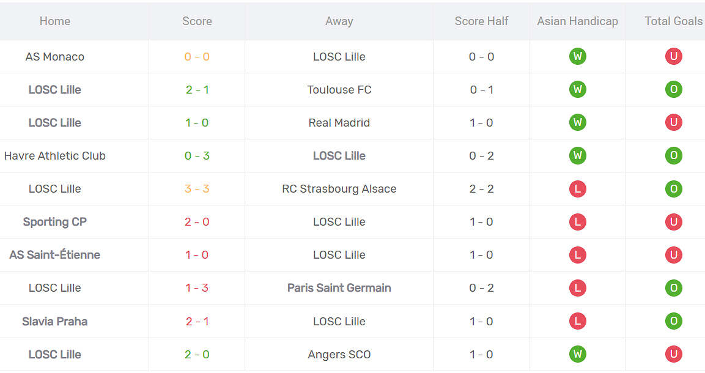Open the AS Saint-Étienne team link
The image size is (705, 373).
[55, 255]
